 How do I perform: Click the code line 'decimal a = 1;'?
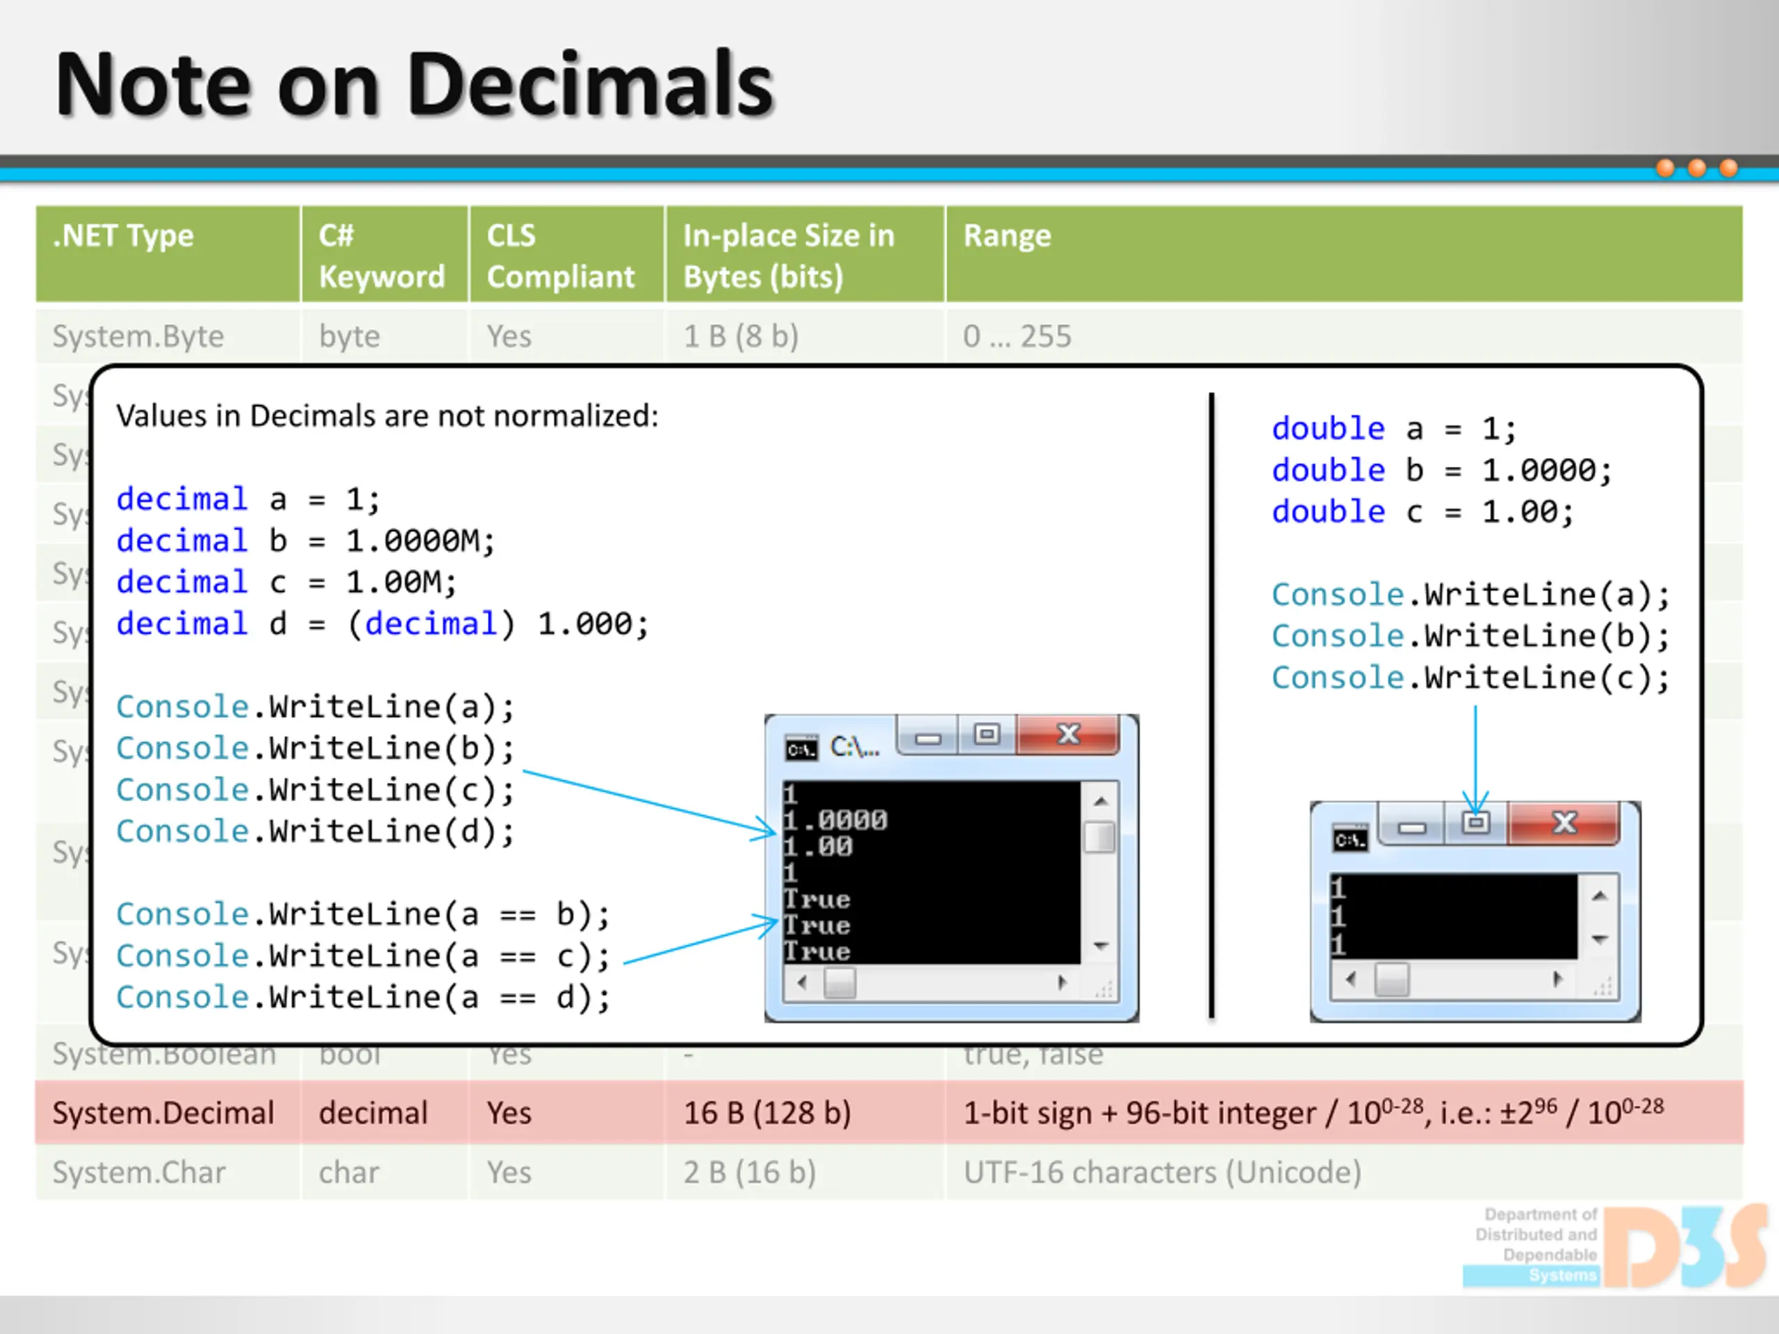247,500
